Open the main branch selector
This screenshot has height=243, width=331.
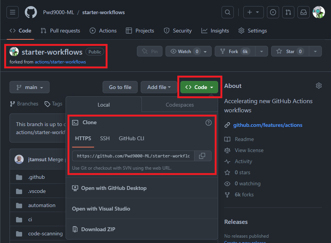tap(30, 87)
